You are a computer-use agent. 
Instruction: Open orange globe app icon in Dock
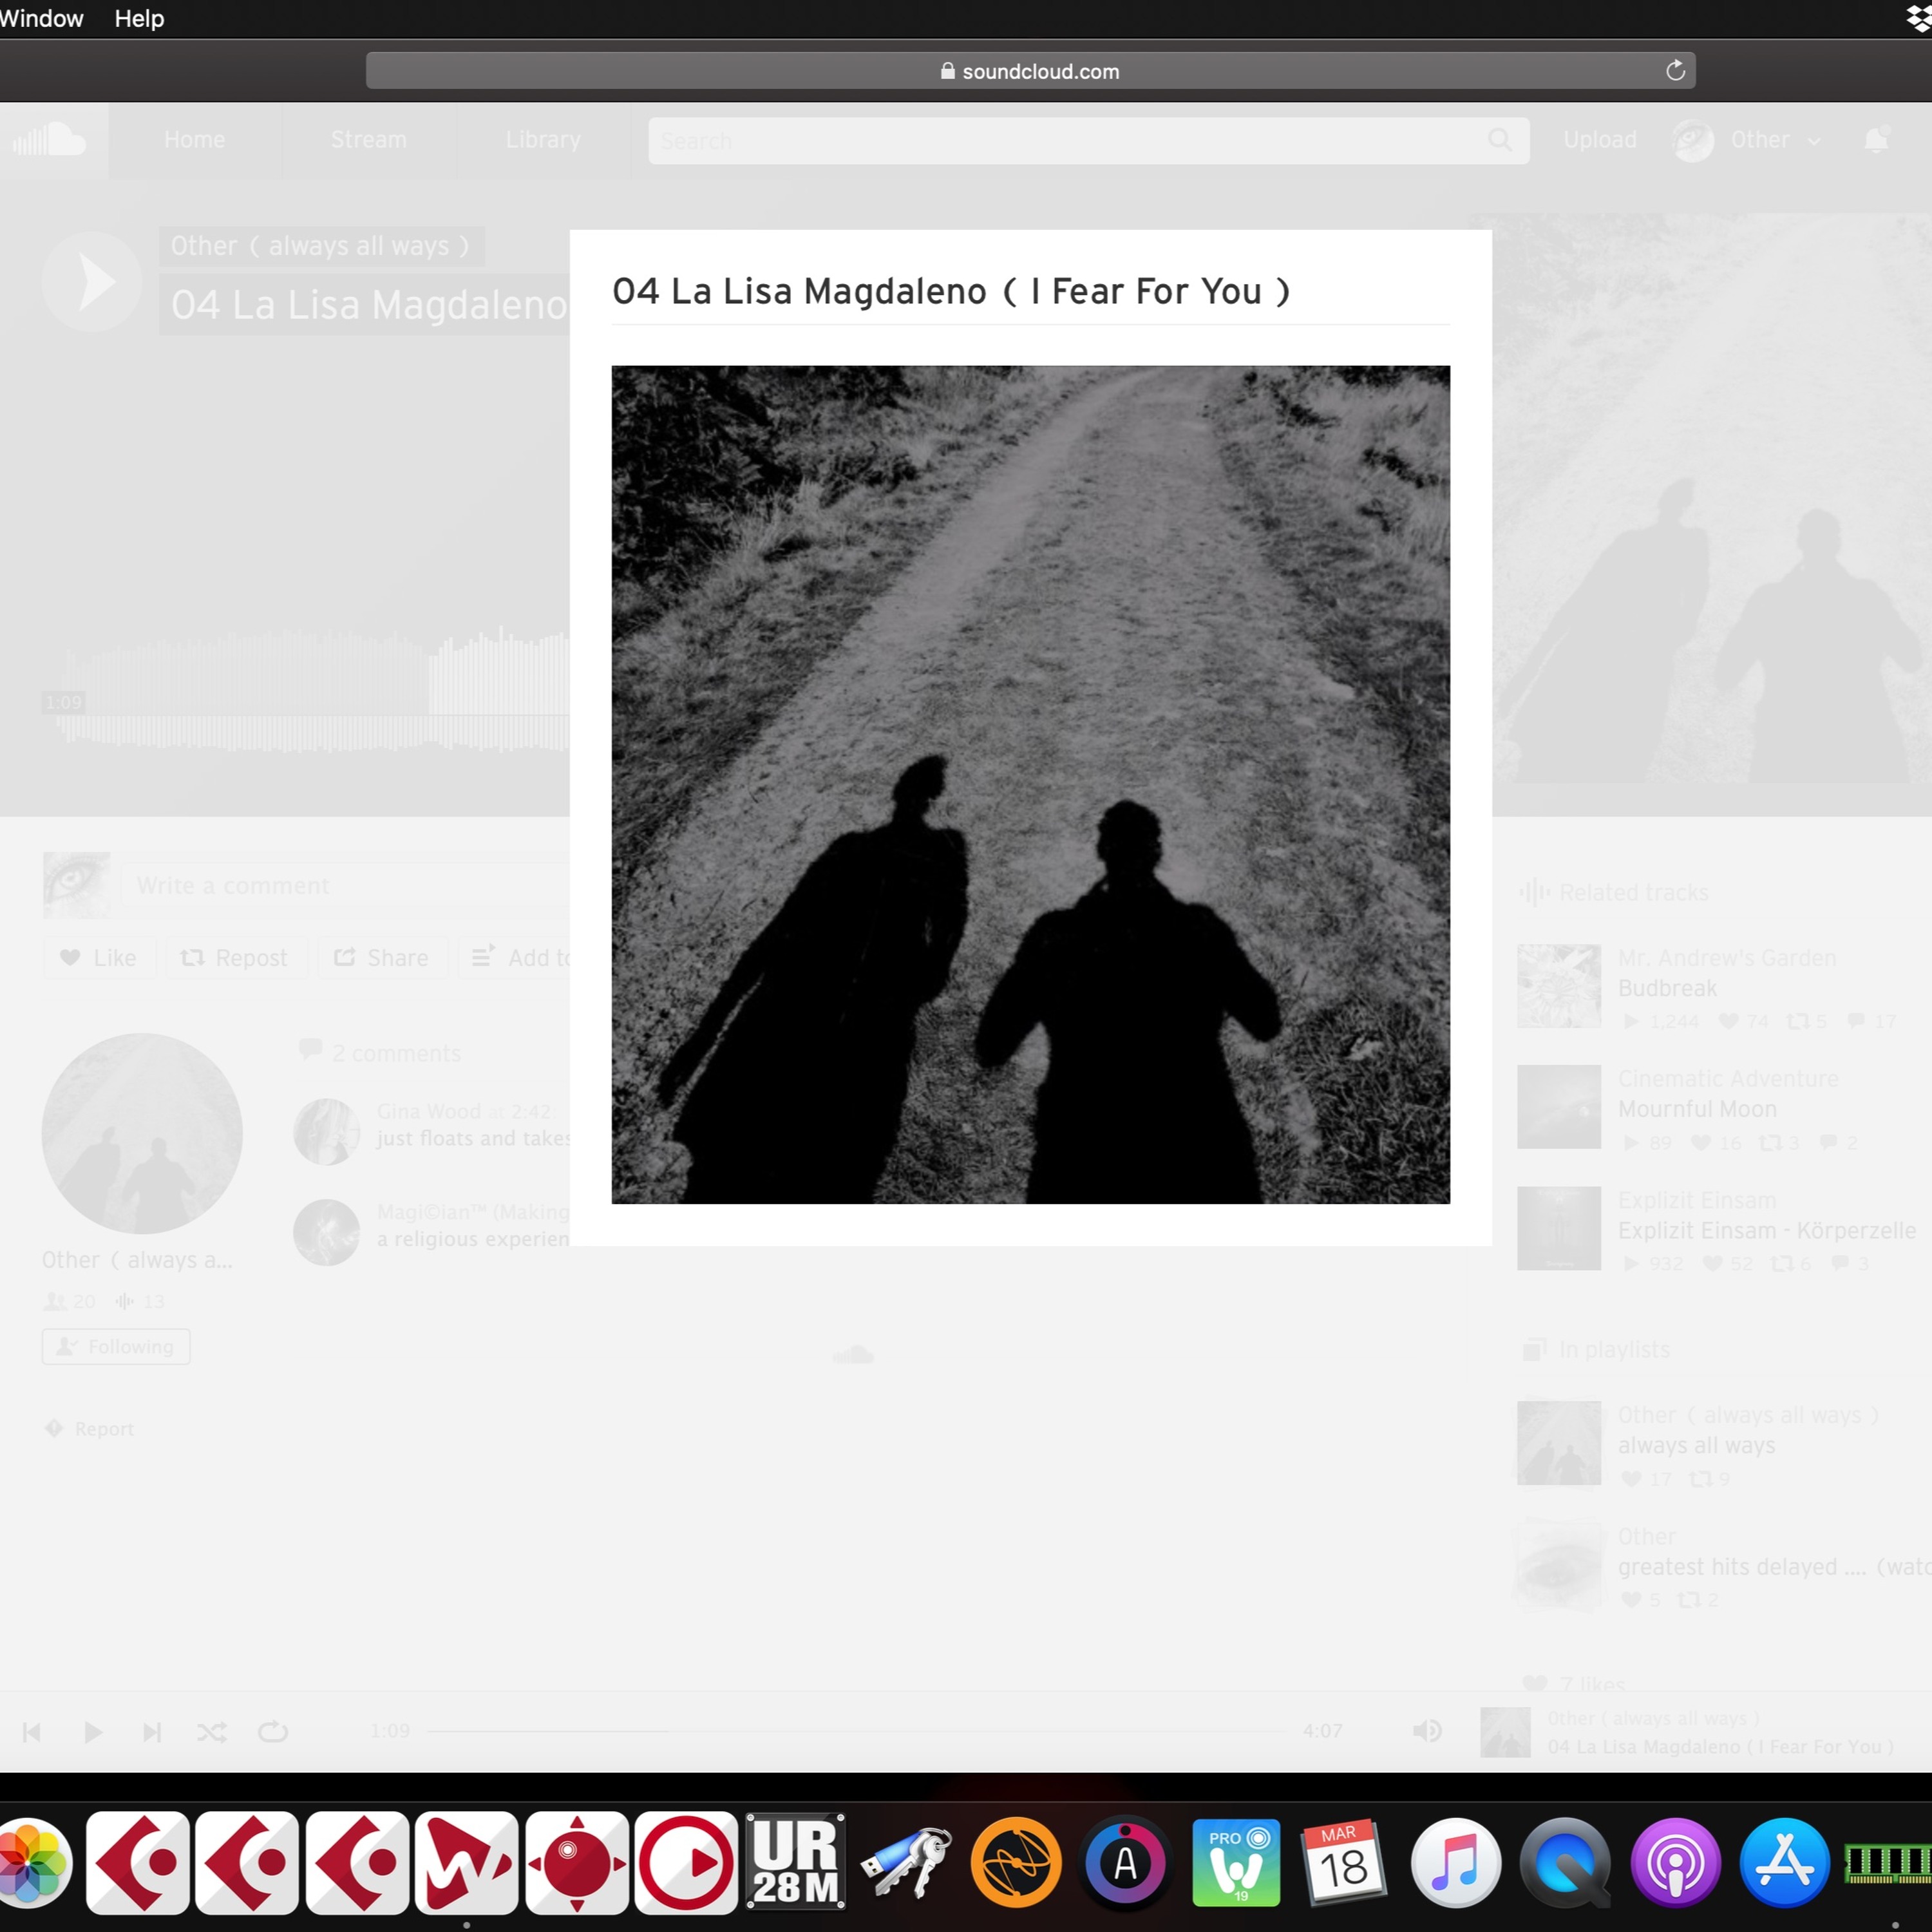pyautogui.click(x=1016, y=1862)
